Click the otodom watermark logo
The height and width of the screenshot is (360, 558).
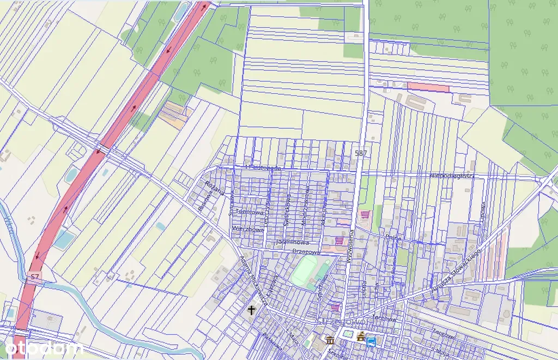tap(43, 347)
